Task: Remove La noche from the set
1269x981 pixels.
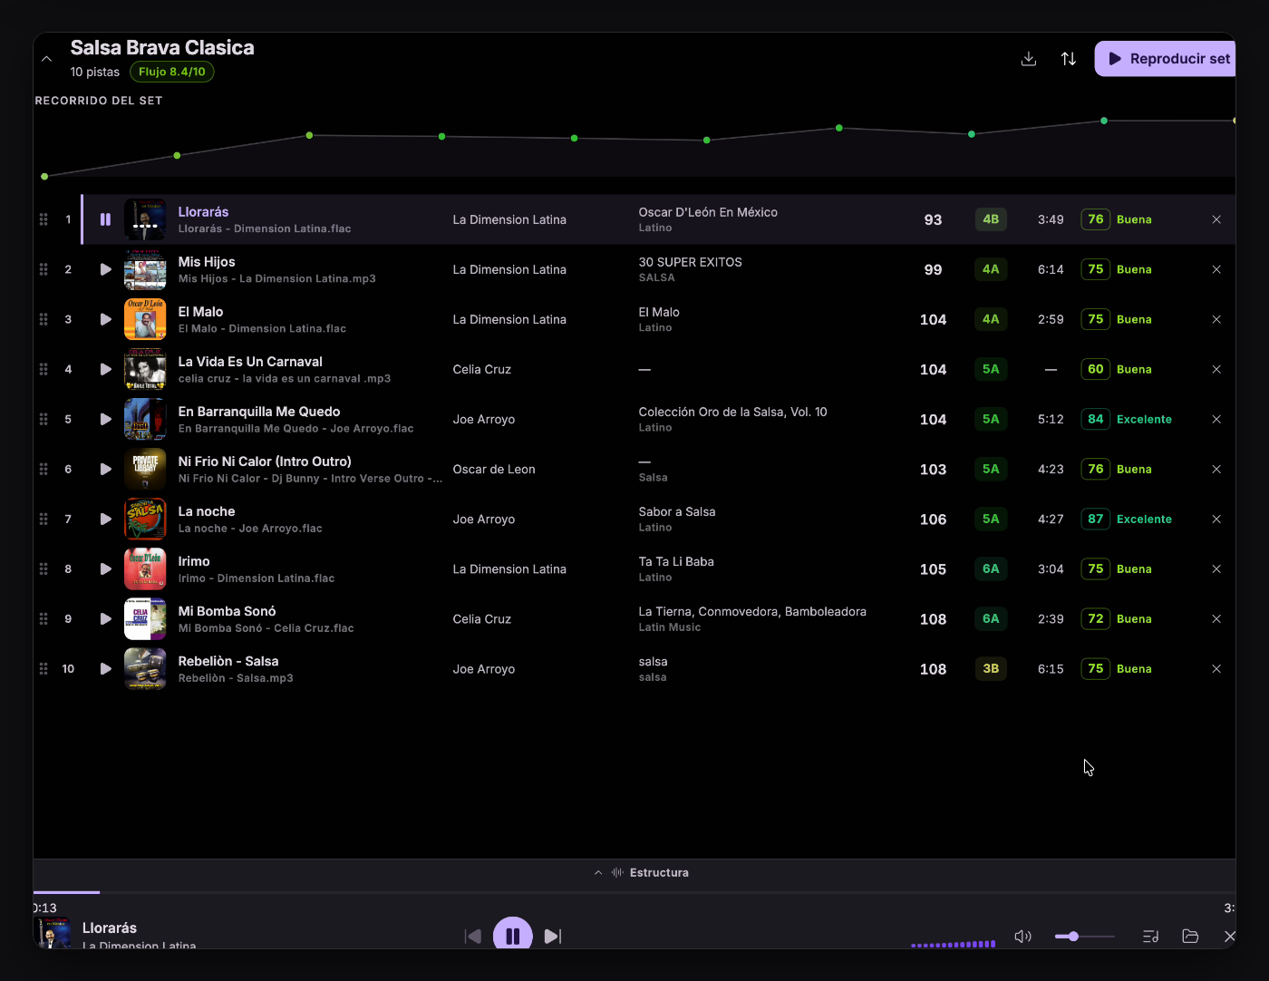Action: point(1216,519)
